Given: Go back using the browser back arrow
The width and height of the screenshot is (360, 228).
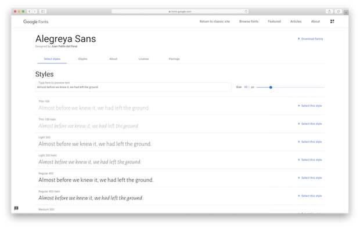Looking at the screenshot, I should (x=30, y=12).
